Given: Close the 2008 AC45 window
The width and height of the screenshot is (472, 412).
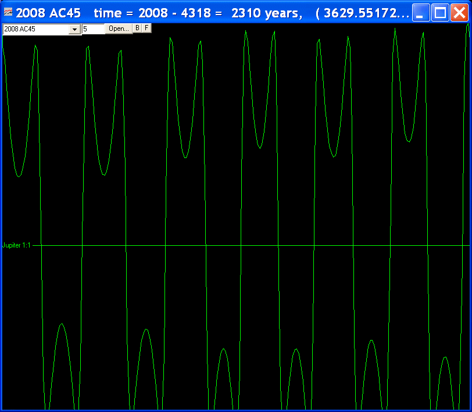Looking at the screenshot, I should click(459, 12).
